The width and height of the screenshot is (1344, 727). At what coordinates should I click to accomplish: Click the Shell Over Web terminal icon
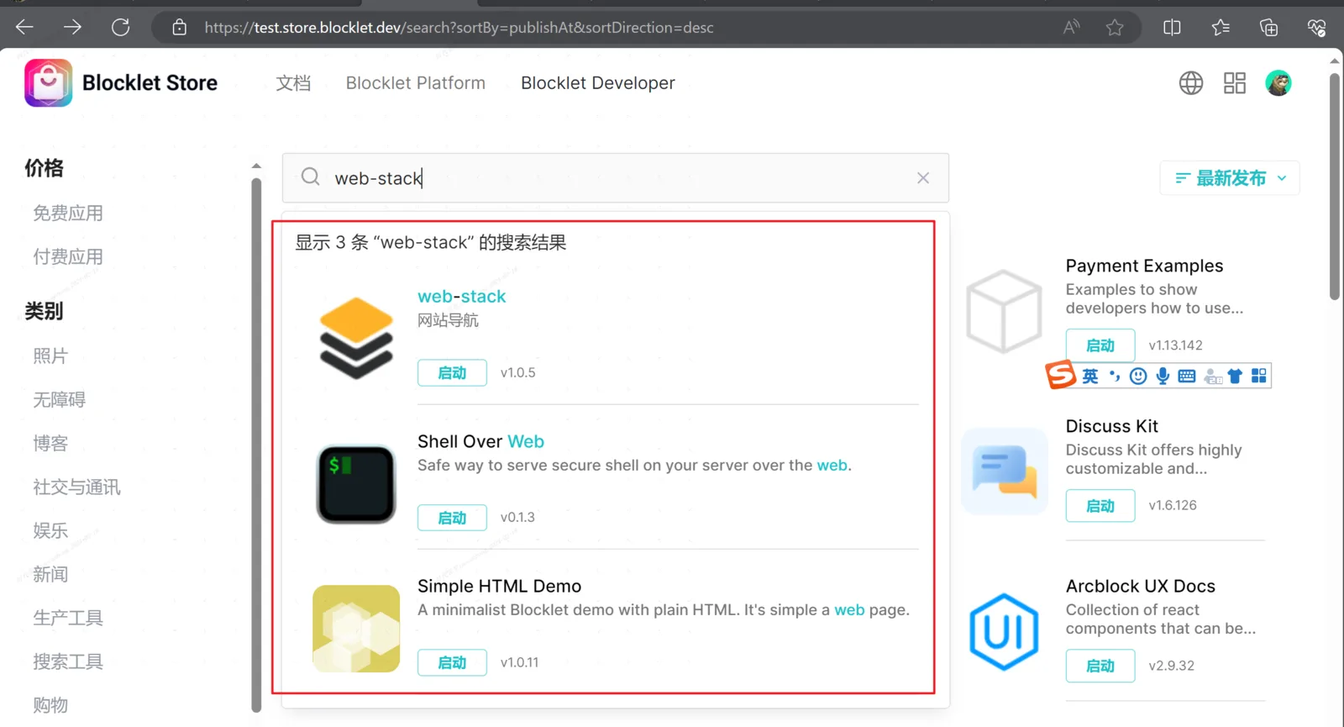pyautogui.click(x=356, y=484)
